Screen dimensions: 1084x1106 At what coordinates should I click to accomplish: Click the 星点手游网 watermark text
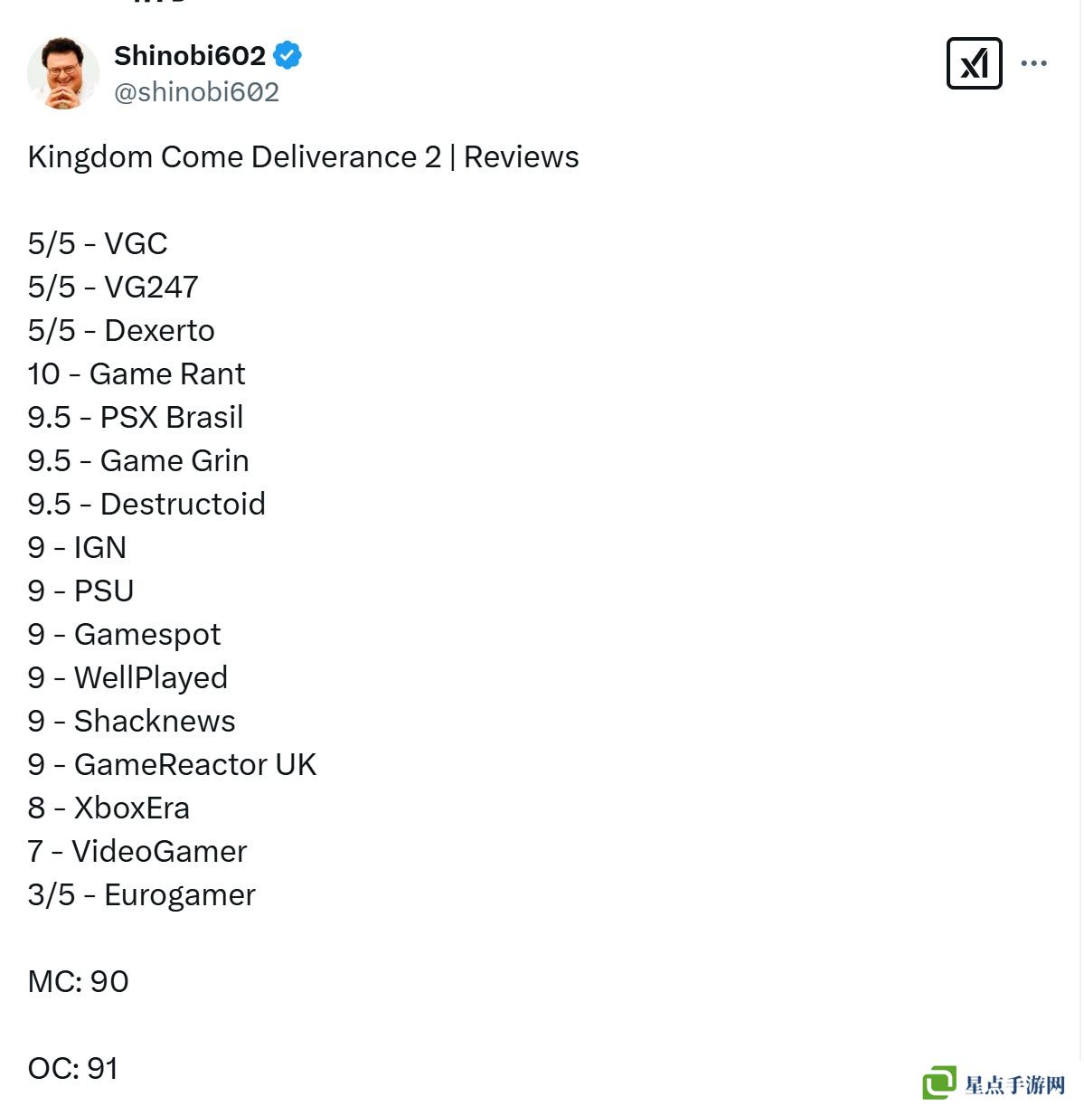point(1014,1084)
